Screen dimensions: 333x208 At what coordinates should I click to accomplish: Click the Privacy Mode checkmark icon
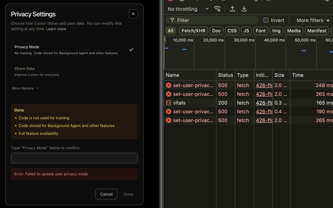click(131, 49)
